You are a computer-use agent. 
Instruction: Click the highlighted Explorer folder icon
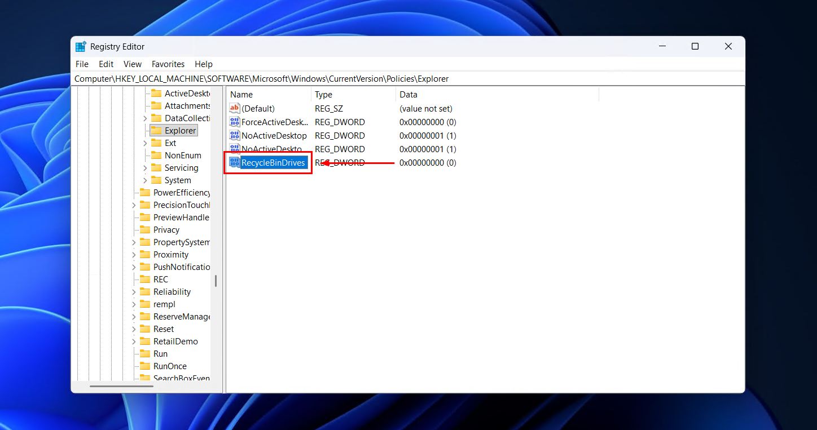coord(156,130)
